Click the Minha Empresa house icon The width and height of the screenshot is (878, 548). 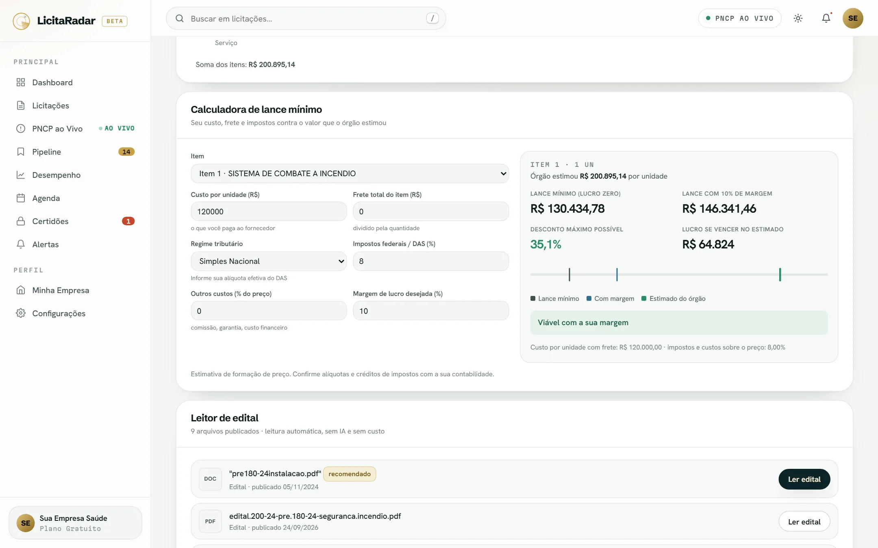coord(21,290)
